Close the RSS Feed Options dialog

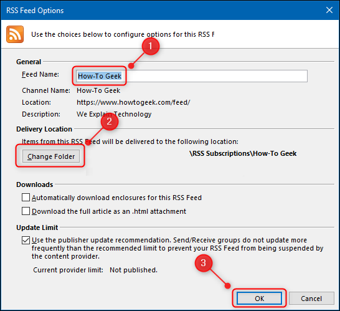click(x=329, y=10)
